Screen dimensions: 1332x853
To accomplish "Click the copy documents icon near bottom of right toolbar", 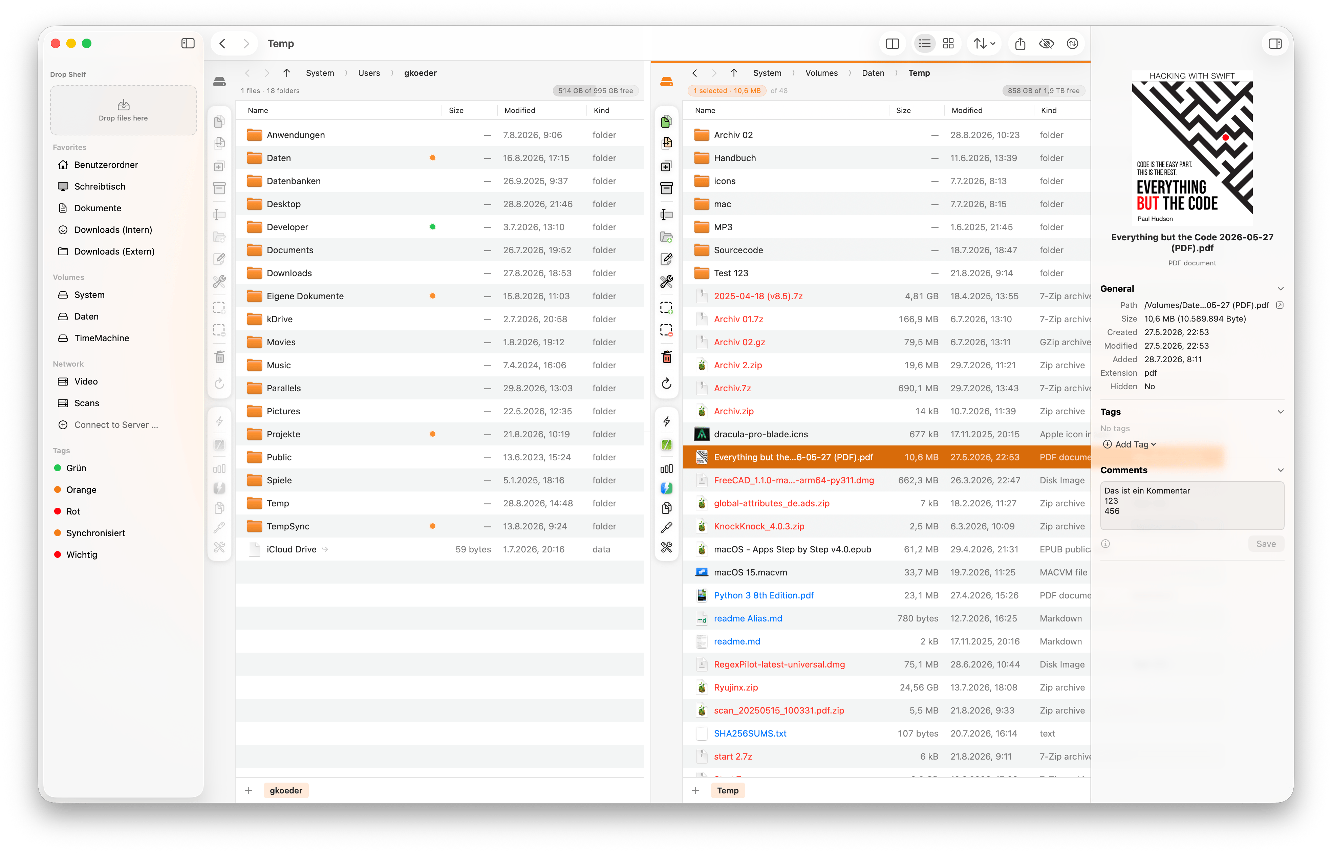I will click(666, 508).
